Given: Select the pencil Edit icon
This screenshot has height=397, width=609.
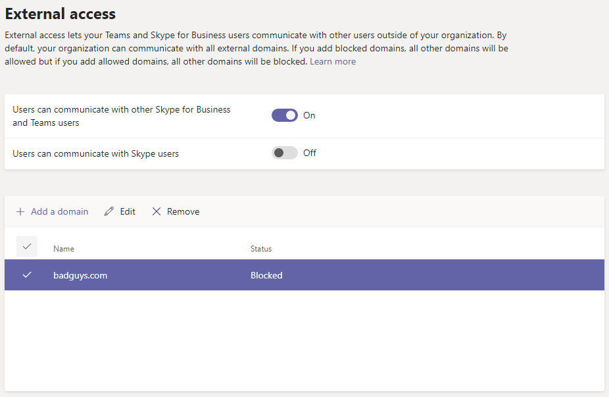Looking at the screenshot, I should tap(109, 211).
